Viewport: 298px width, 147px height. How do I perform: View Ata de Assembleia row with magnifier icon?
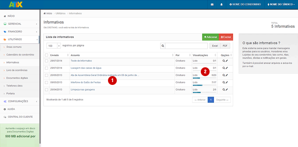click(224, 75)
